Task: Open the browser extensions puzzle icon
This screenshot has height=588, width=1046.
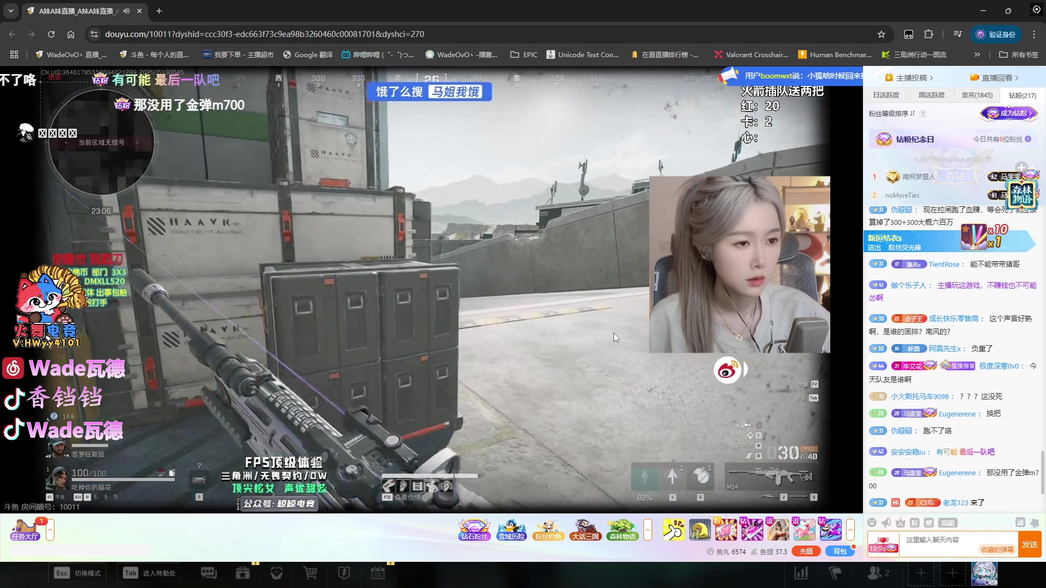Action: (929, 34)
